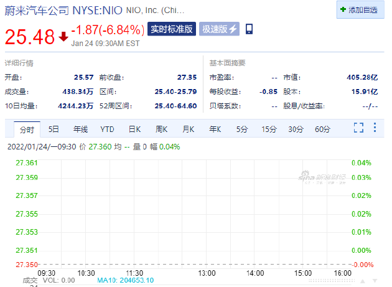Screen dimensions: 392x287
Task: Open the three-dot chart options menu
Action: pyautogui.click(x=375, y=128)
